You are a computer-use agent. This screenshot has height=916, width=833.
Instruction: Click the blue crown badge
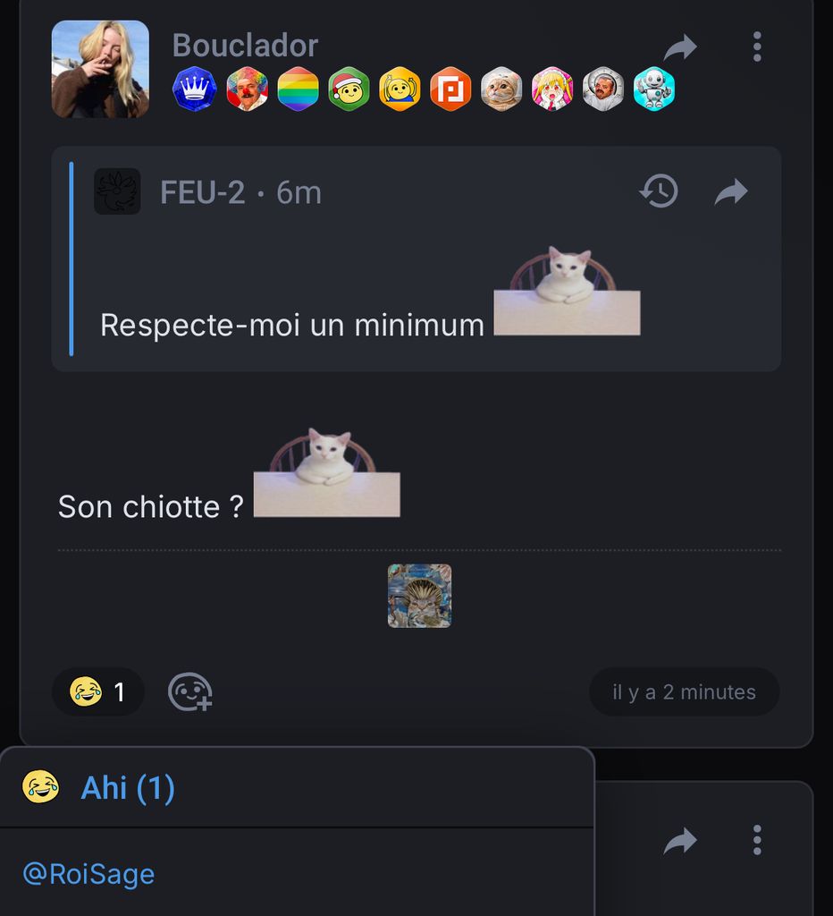point(194,89)
